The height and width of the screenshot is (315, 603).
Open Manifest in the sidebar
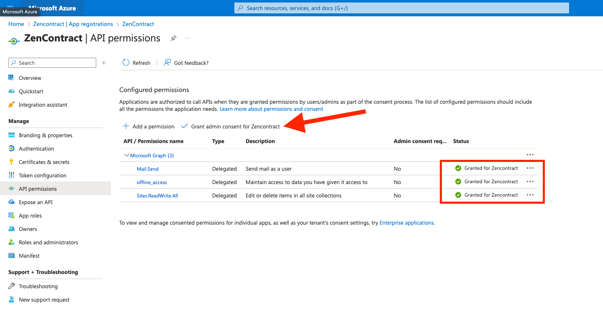pos(29,256)
